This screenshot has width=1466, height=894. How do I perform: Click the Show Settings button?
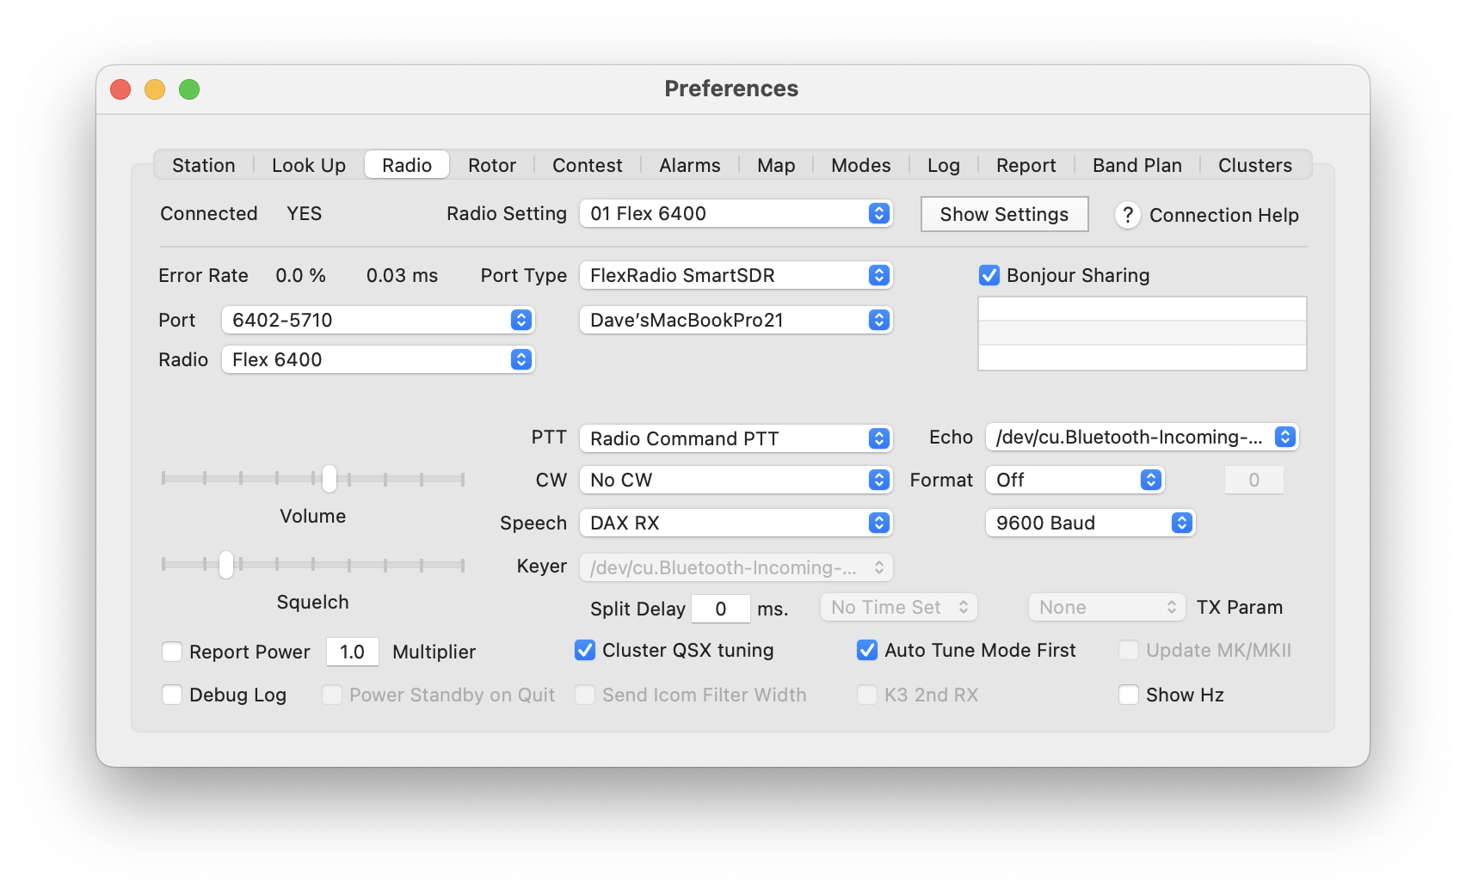(1004, 215)
